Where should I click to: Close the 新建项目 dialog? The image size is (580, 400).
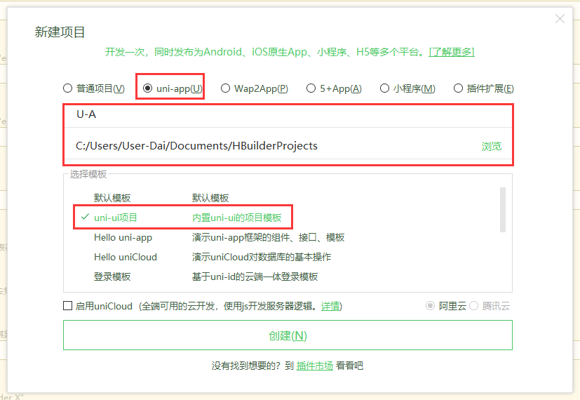pos(560,19)
